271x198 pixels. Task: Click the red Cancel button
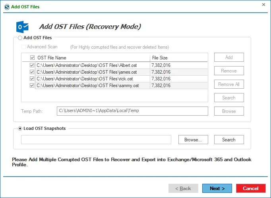point(251,188)
